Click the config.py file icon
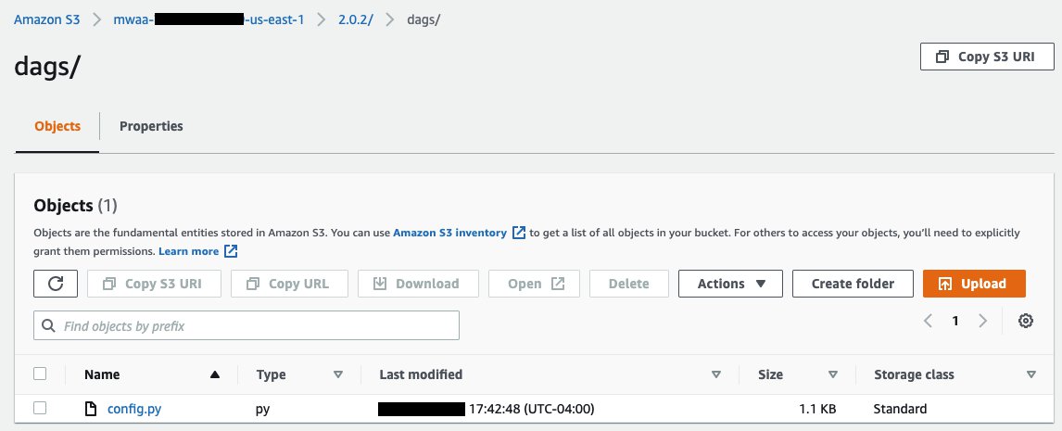The height and width of the screenshot is (431, 1062). [91, 409]
